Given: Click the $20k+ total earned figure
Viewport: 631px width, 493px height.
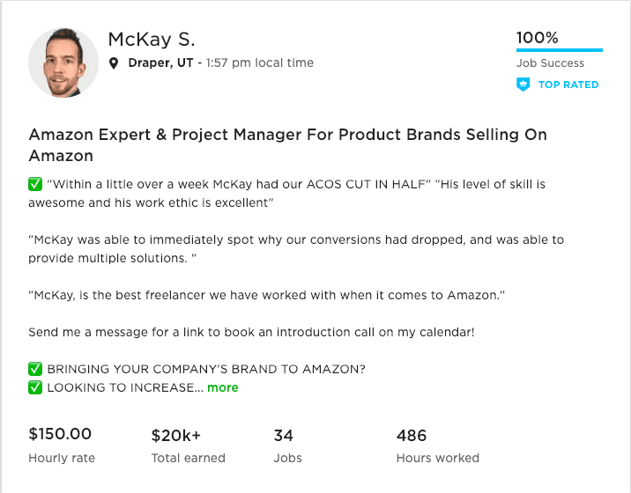Looking at the screenshot, I should (x=176, y=436).
